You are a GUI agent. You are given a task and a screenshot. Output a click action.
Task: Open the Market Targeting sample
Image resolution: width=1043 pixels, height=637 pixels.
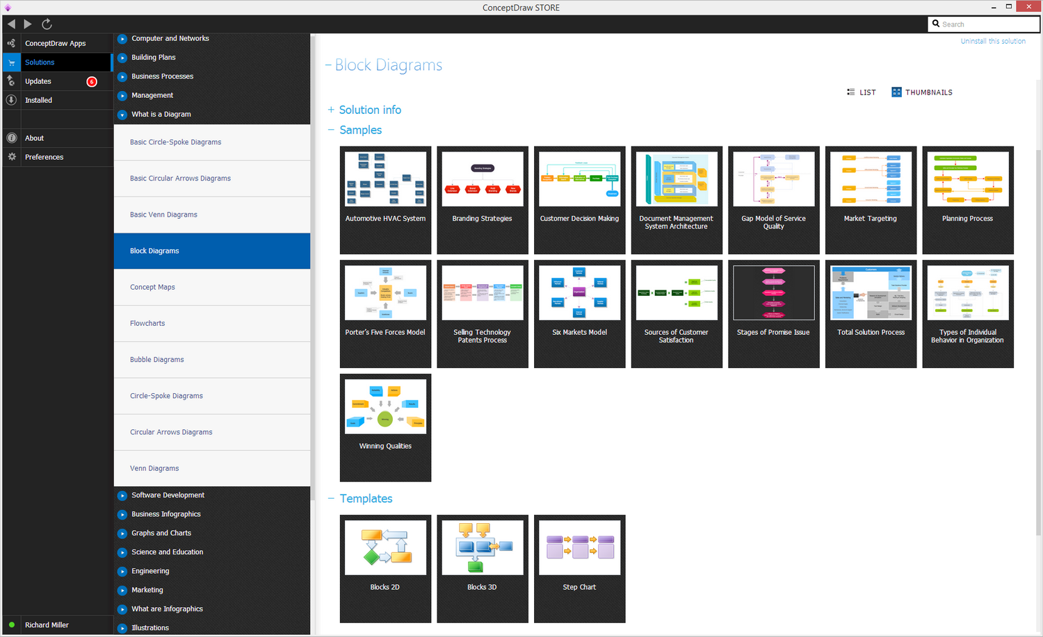pos(871,200)
